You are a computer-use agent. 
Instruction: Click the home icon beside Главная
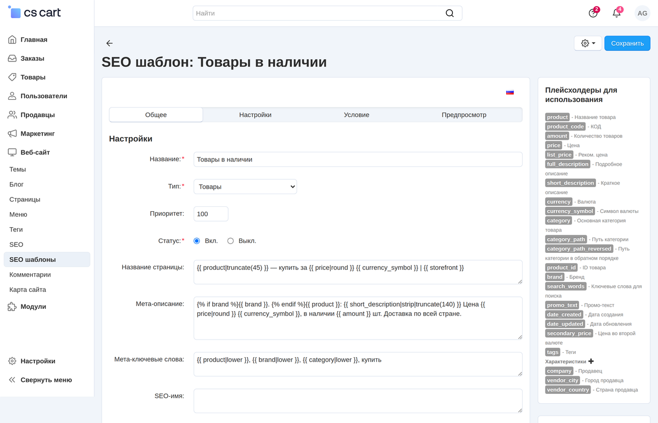pos(12,40)
